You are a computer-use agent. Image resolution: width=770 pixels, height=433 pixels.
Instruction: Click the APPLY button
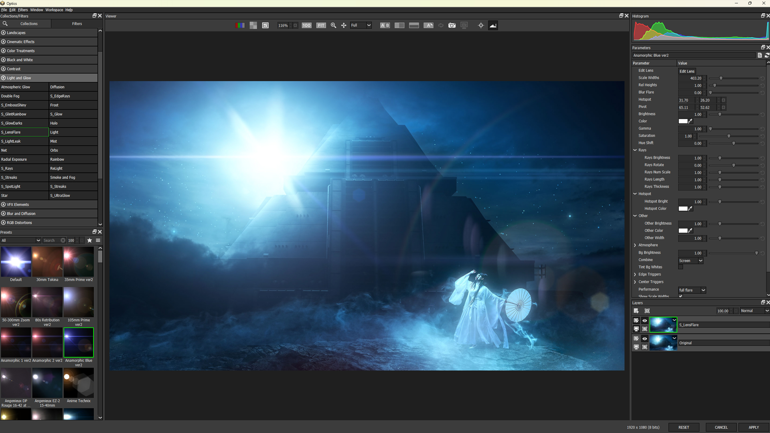(x=754, y=427)
